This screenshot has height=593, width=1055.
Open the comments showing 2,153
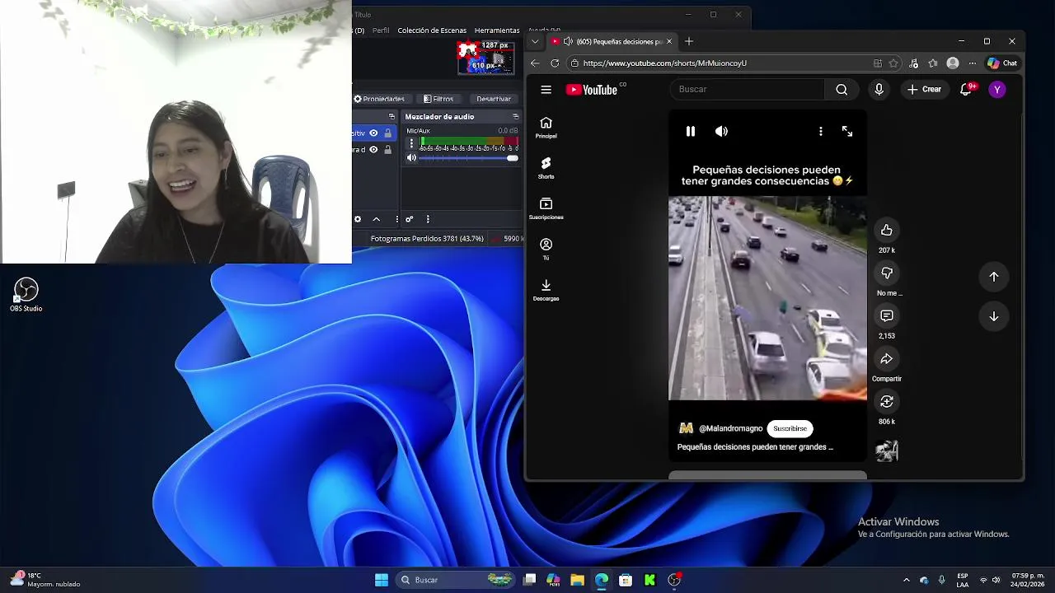tap(887, 316)
